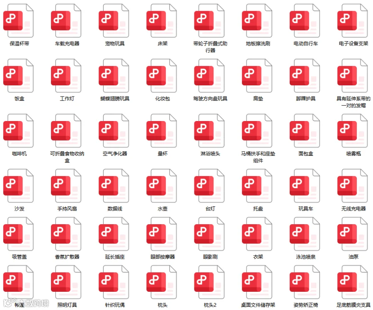Select the 玩具车 file icon
Image resolution: width=373 pixels, height=310 pixels.
point(305,186)
